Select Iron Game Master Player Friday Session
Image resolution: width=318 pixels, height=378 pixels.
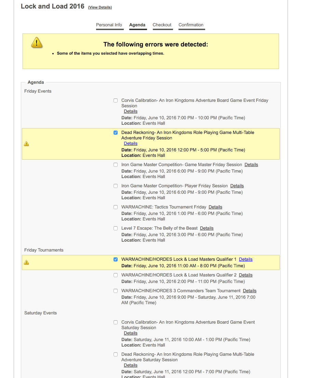click(116, 186)
